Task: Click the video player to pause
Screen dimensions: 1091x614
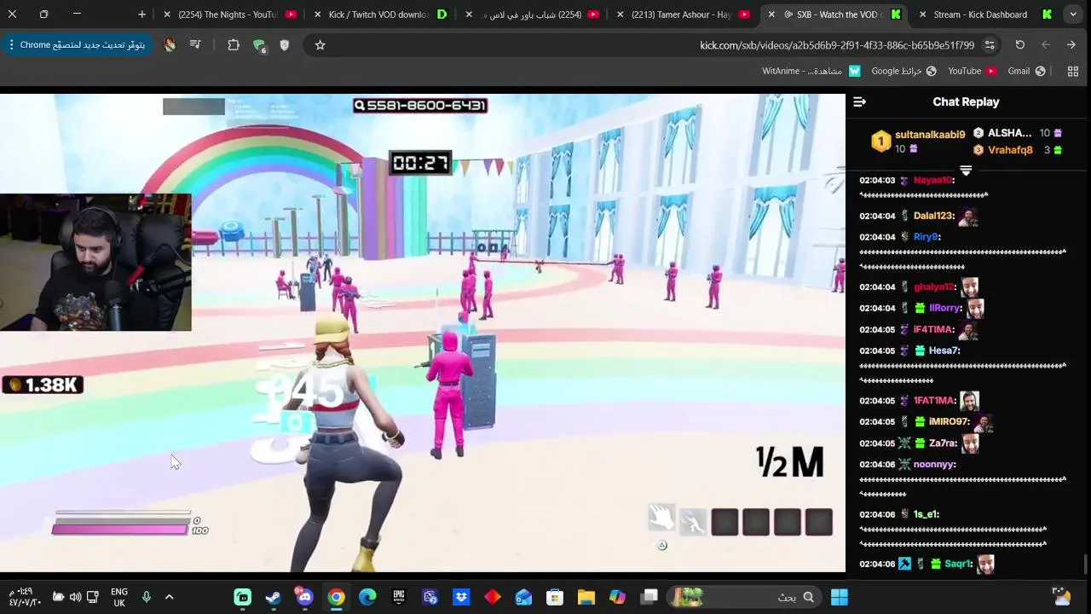Action: tap(423, 333)
